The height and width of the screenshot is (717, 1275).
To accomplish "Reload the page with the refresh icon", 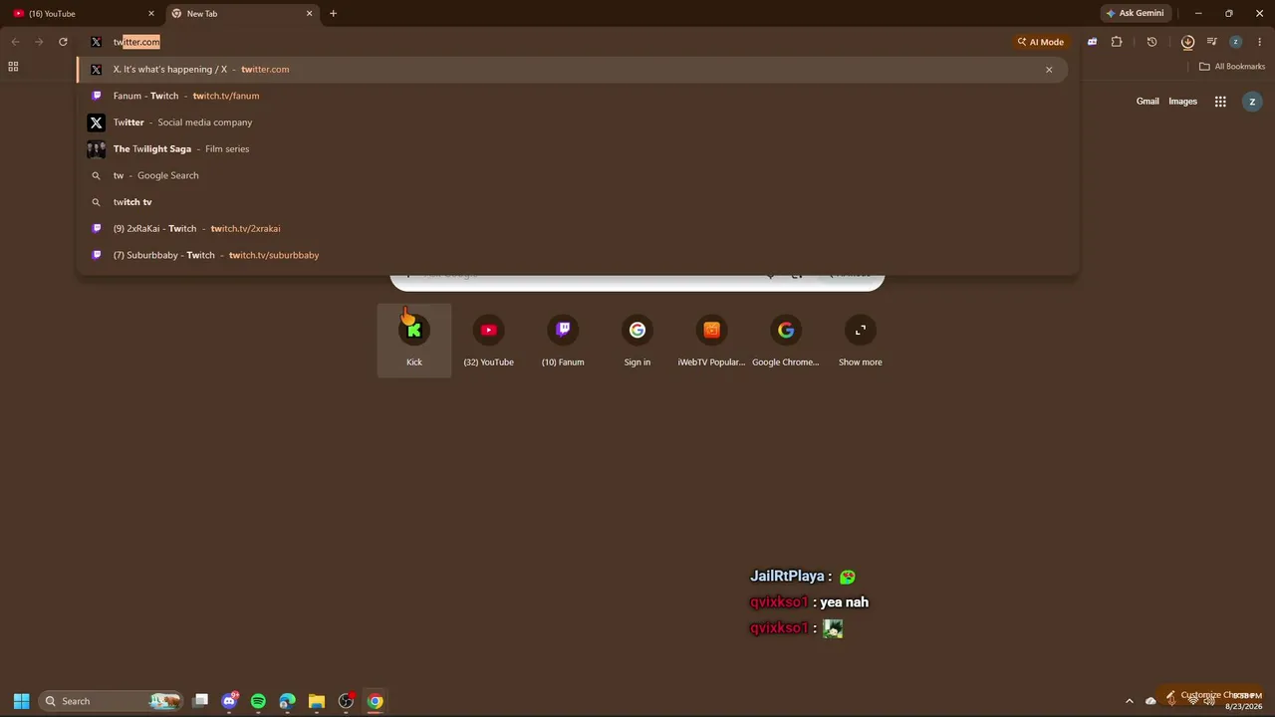I will tap(63, 42).
